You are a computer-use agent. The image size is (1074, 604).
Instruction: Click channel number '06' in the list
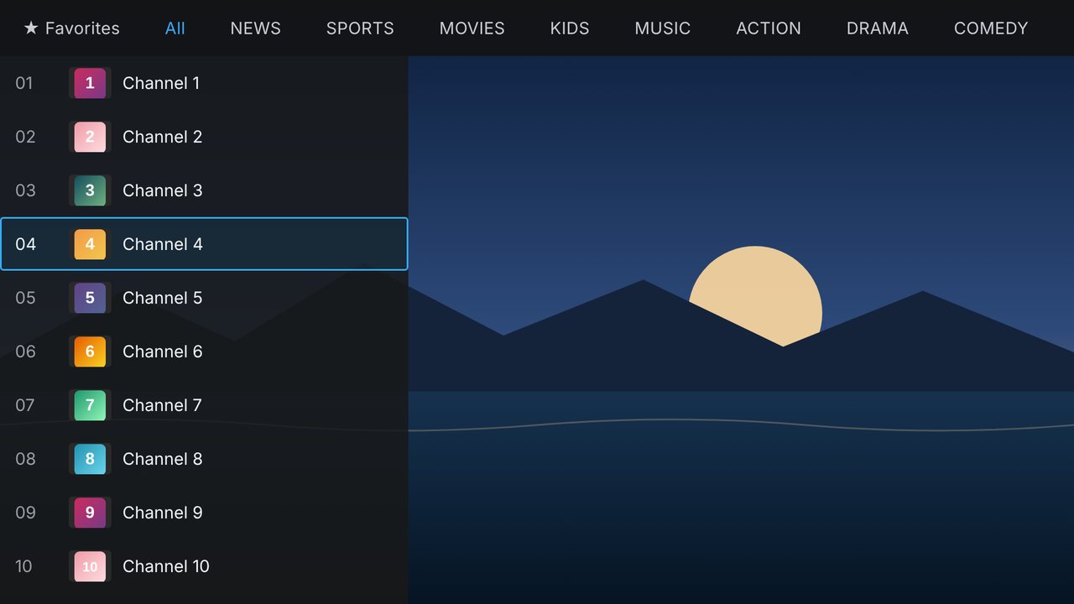coord(25,351)
